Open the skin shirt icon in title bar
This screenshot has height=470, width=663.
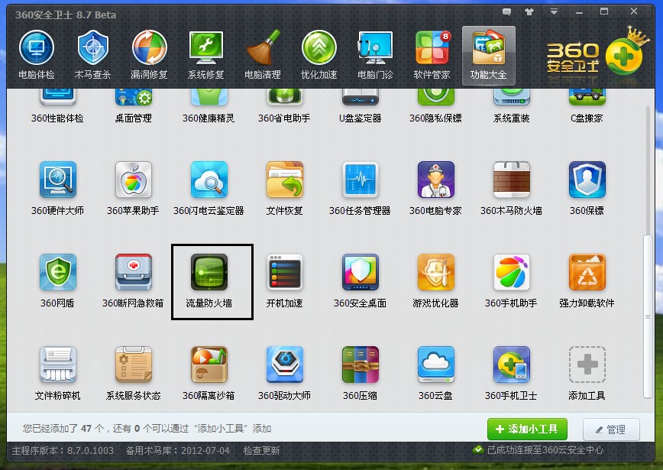pos(529,11)
